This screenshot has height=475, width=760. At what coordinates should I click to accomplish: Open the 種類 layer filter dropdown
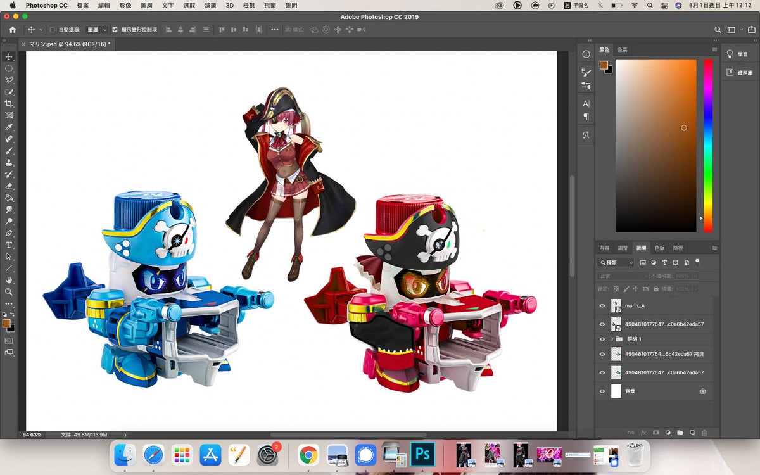coord(616,262)
